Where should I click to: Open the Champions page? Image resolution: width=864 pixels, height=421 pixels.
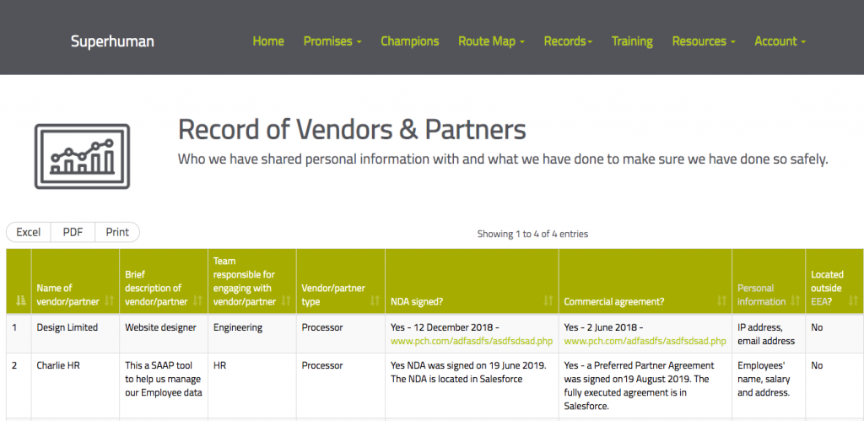(410, 41)
